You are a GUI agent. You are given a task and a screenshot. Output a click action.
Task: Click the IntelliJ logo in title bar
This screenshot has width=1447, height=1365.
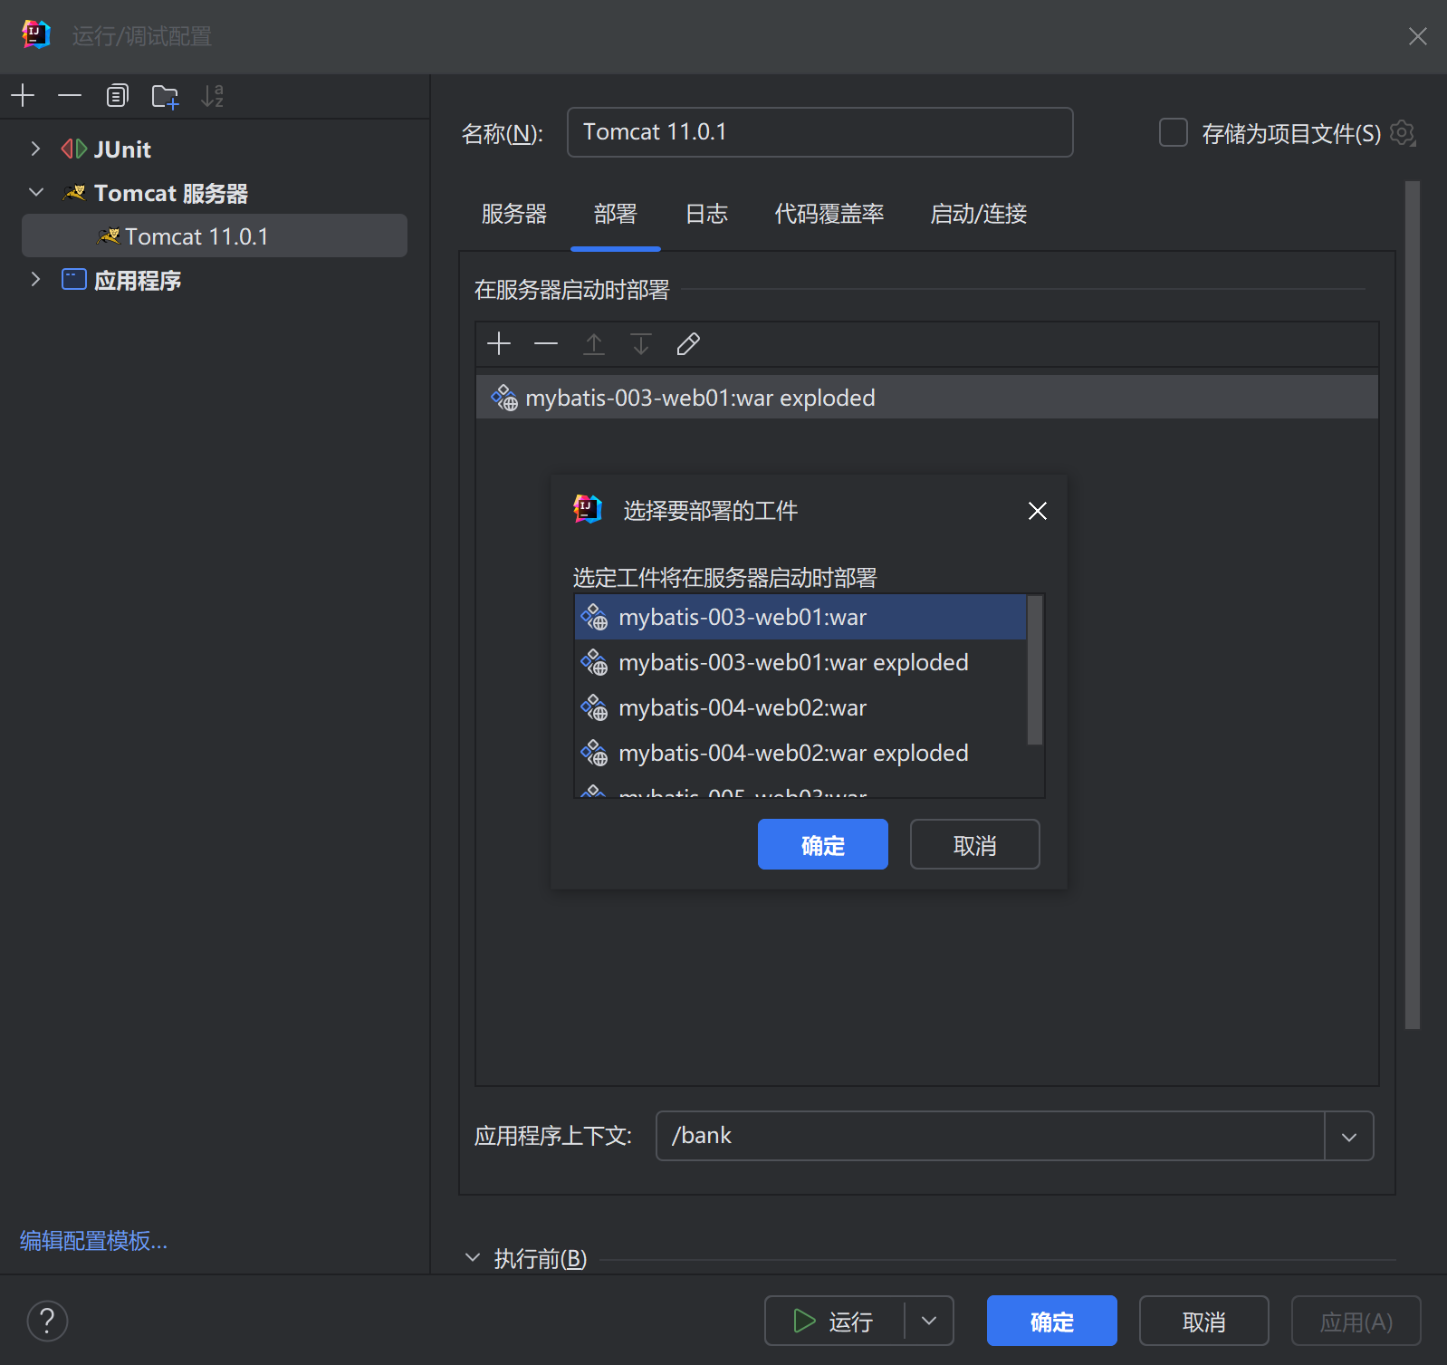[36, 35]
